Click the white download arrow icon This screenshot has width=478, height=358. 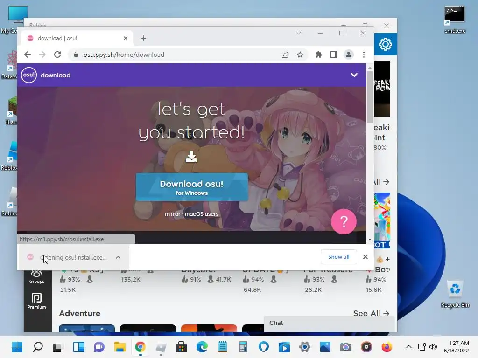pos(191,157)
